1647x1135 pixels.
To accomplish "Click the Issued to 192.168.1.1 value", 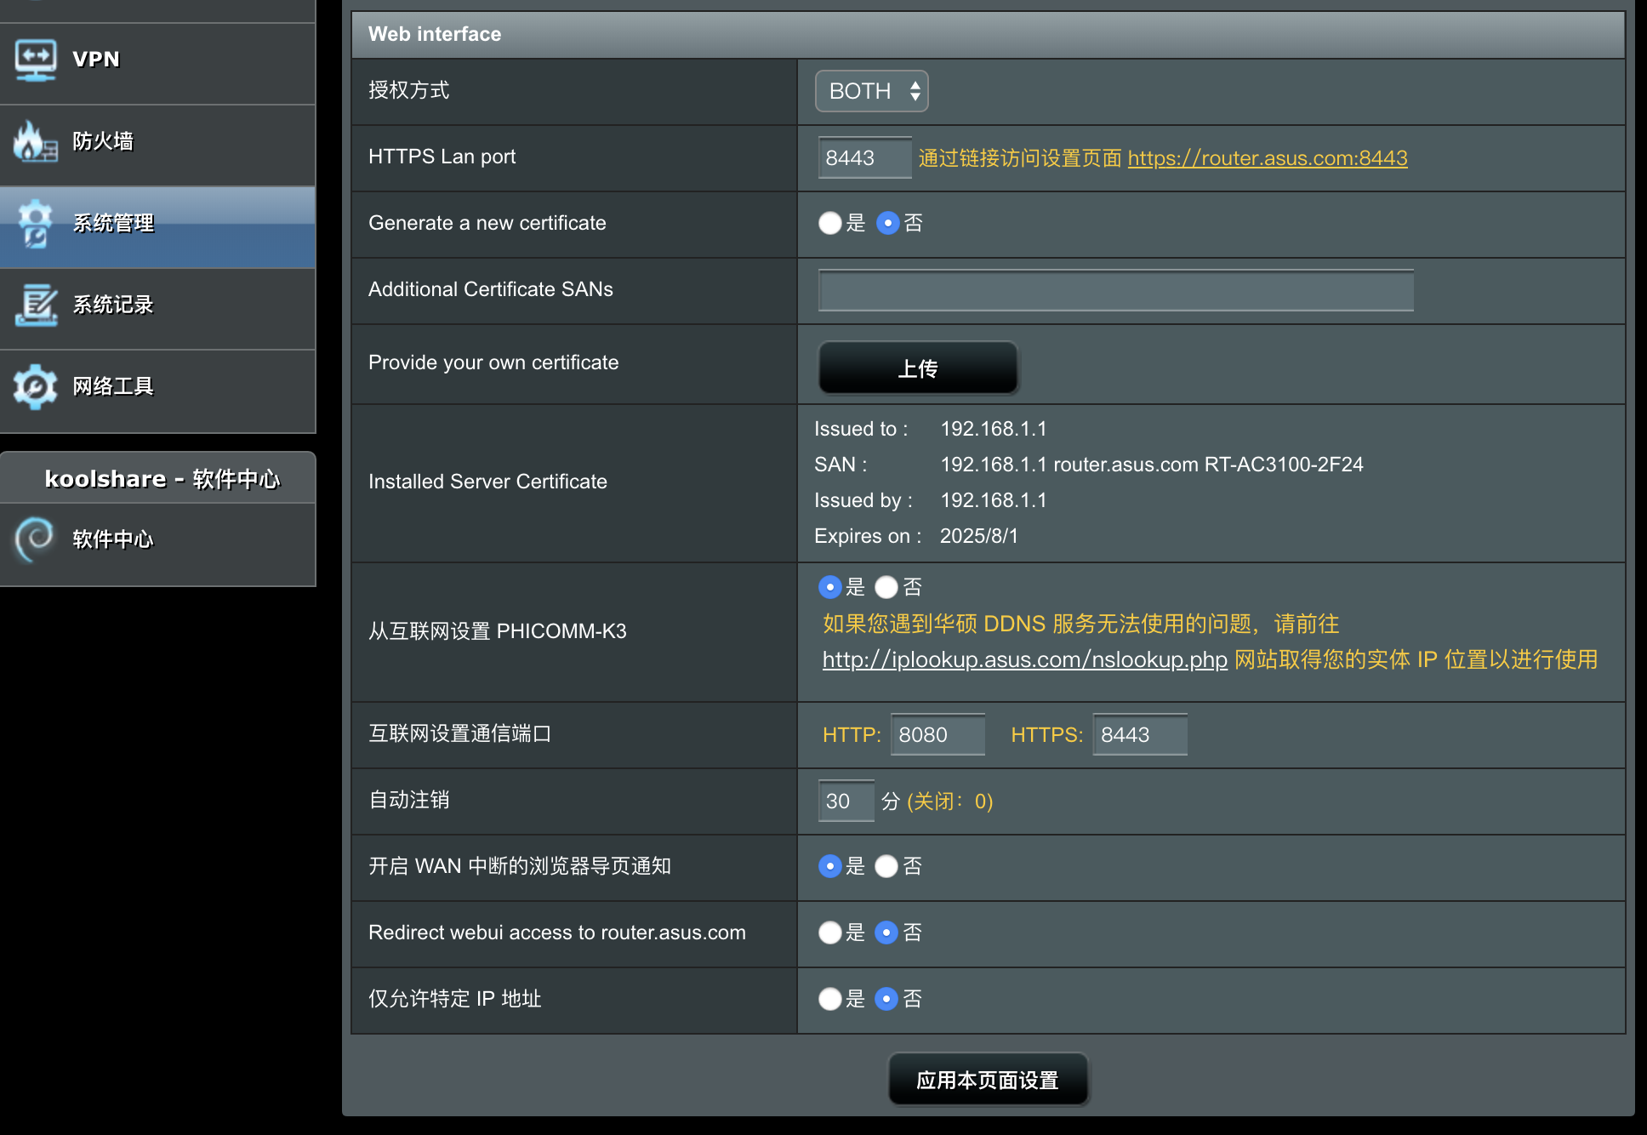I will (993, 429).
